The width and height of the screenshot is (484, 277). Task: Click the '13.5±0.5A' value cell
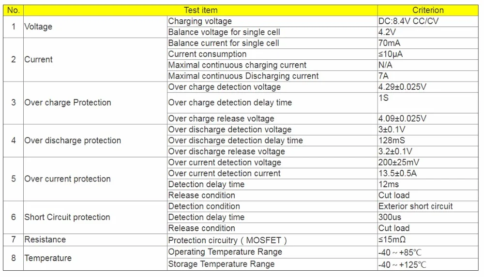428,174
